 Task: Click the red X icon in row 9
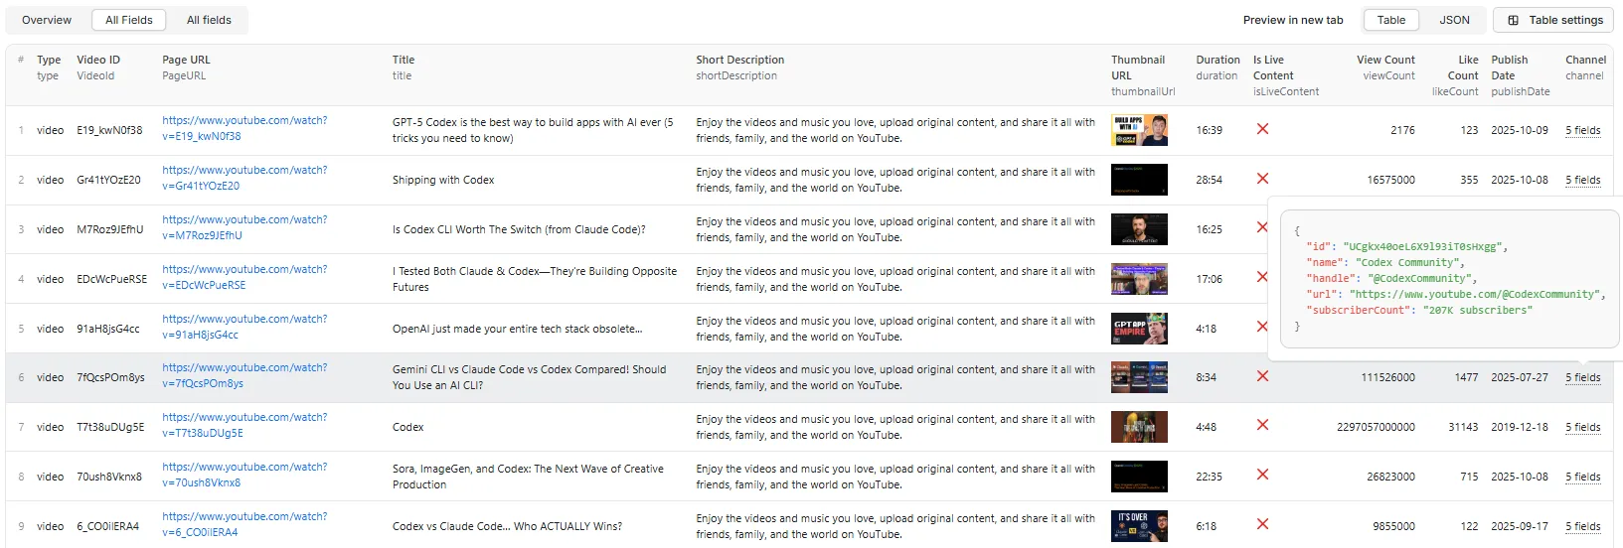click(x=1262, y=524)
